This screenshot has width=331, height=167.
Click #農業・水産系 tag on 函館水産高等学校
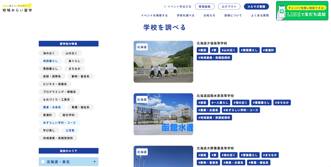208,110
